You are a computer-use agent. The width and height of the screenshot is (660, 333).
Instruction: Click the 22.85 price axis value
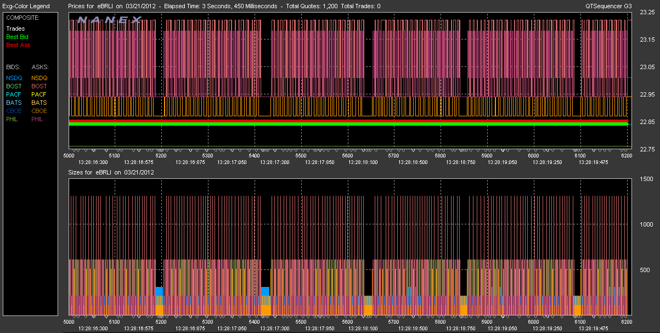point(647,122)
